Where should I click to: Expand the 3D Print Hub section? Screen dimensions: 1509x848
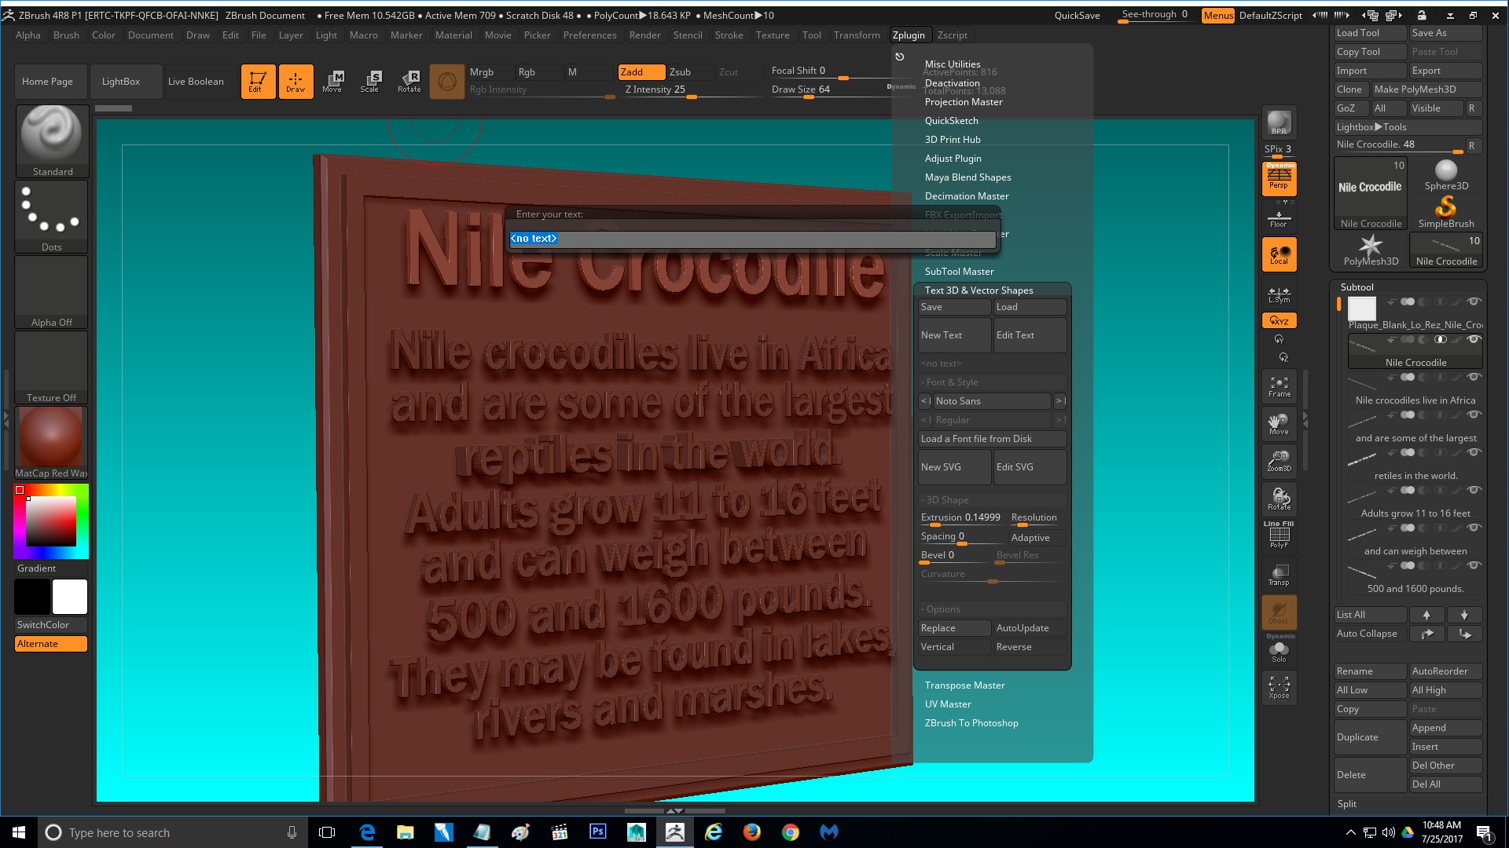(x=953, y=140)
